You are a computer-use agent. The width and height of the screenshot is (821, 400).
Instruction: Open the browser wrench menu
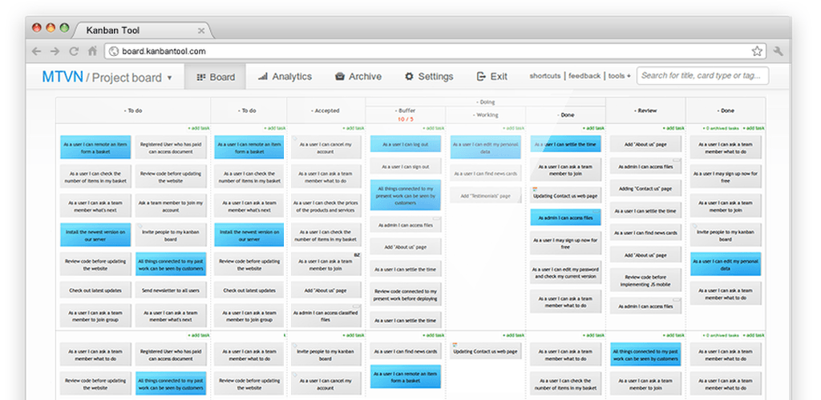[778, 51]
